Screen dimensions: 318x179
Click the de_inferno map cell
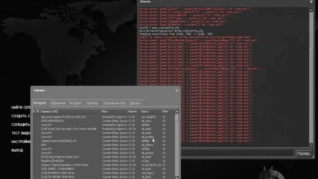pos(148,145)
